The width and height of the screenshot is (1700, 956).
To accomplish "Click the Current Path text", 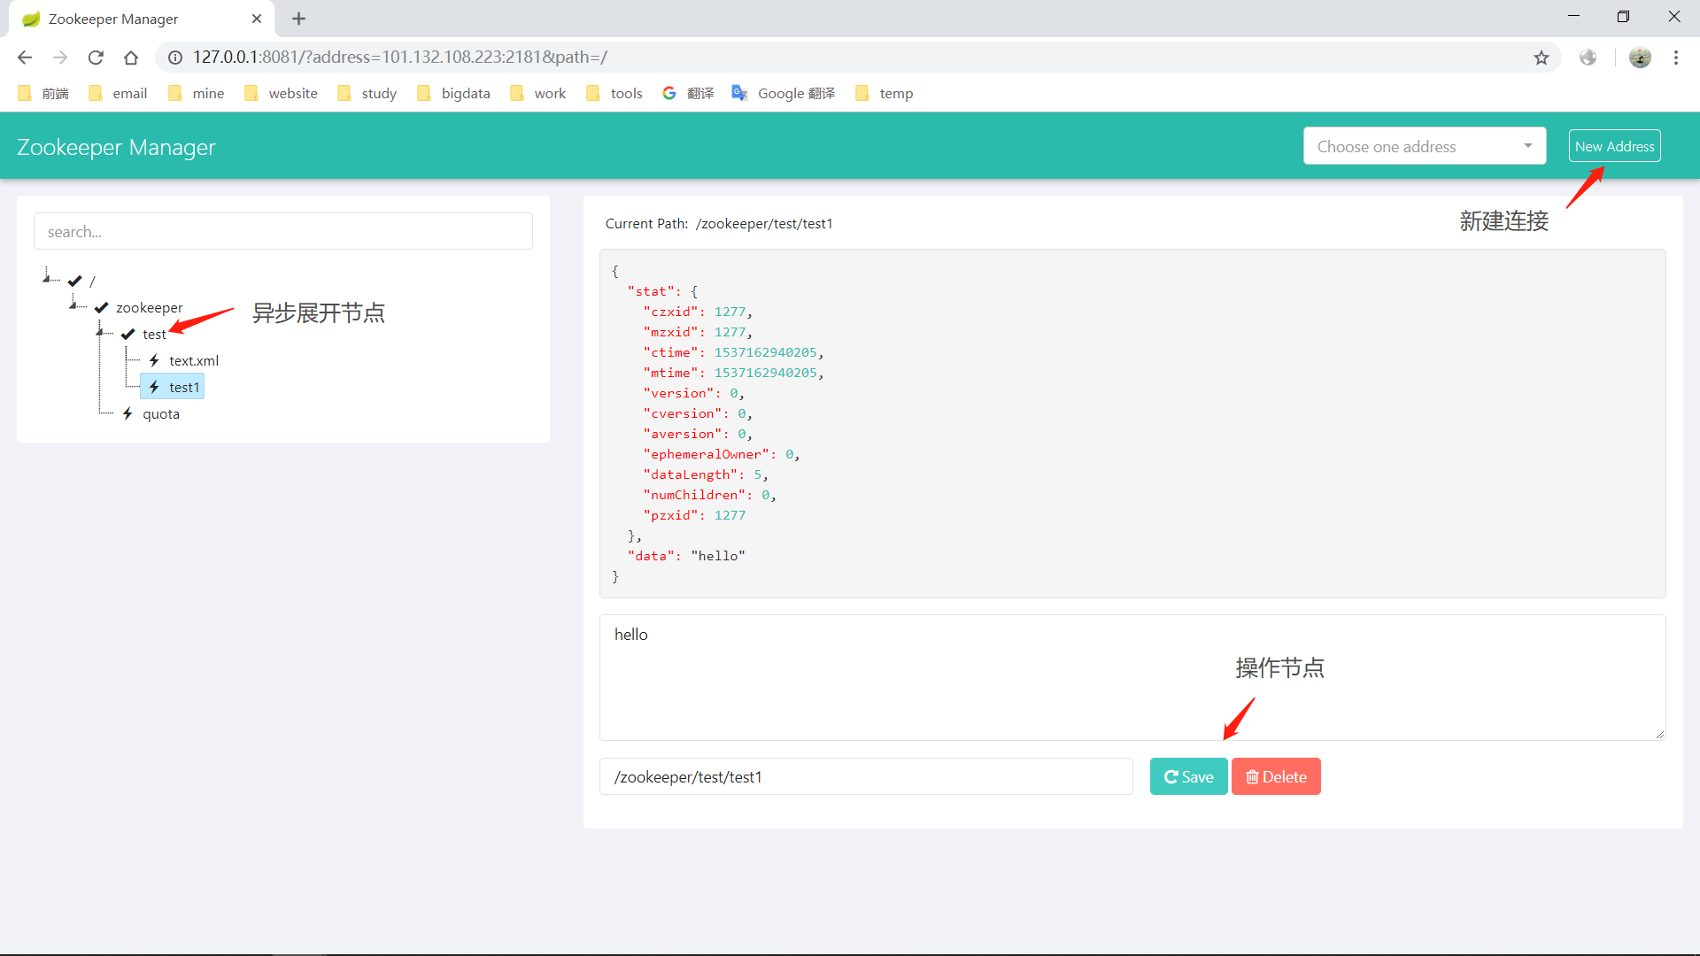I will pos(719,224).
